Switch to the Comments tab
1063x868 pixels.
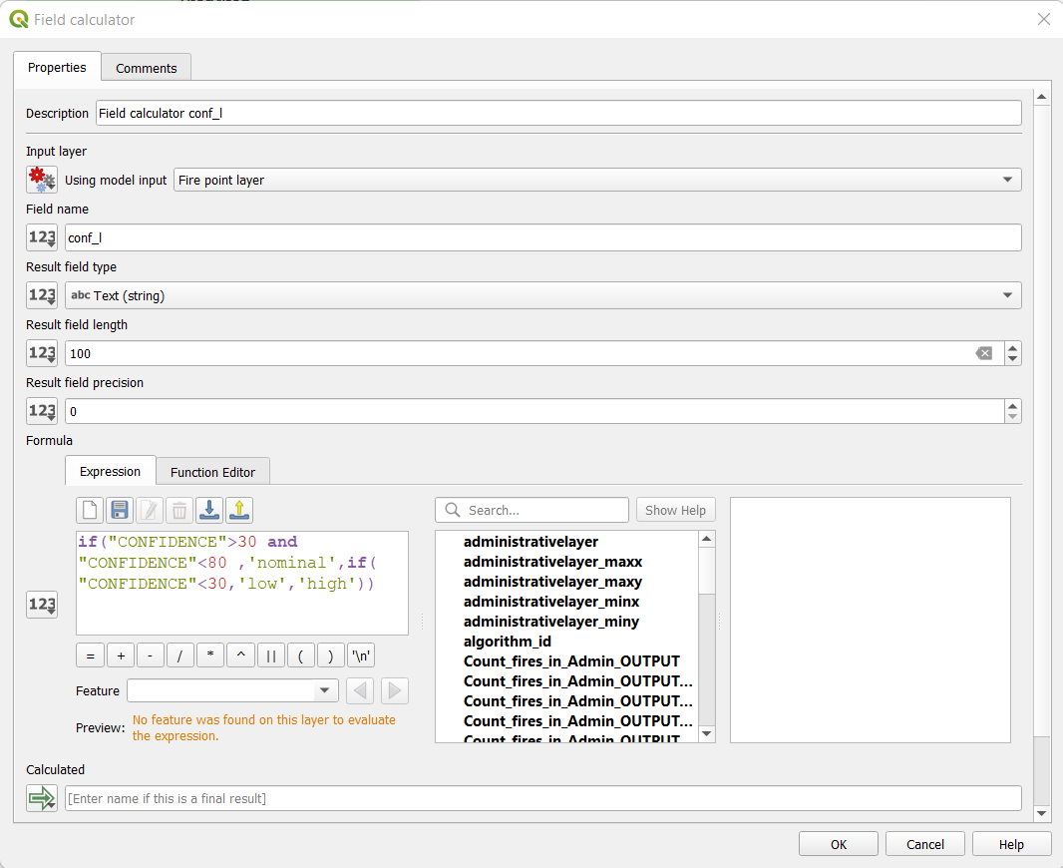146,68
